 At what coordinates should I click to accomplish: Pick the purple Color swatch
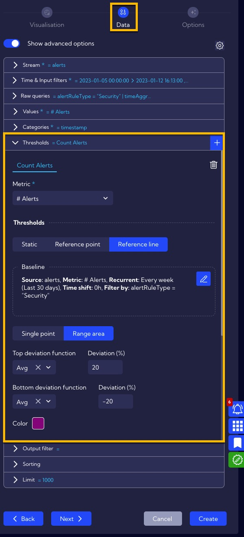click(x=38, y=423)
